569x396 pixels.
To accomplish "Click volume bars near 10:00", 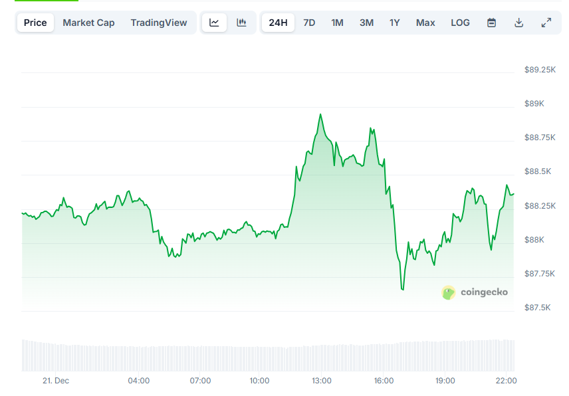I will point(259,357).
